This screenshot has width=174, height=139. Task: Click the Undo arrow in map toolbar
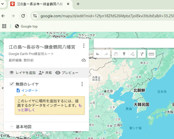[98, 54]
